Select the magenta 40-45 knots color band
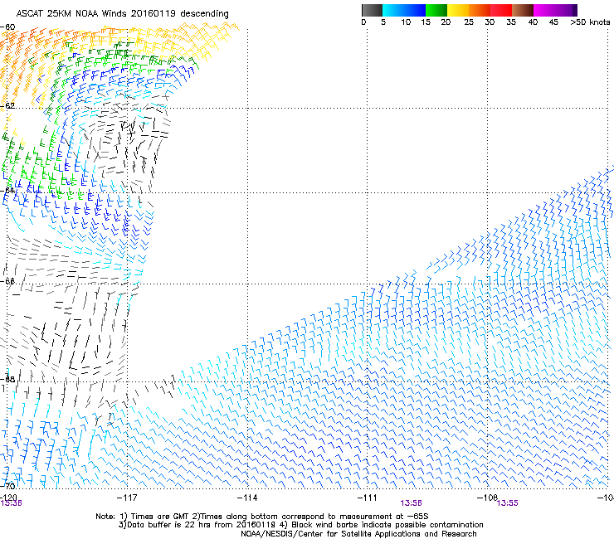The image size is (614, 539). pyautogui.click(x=544, y=10)
